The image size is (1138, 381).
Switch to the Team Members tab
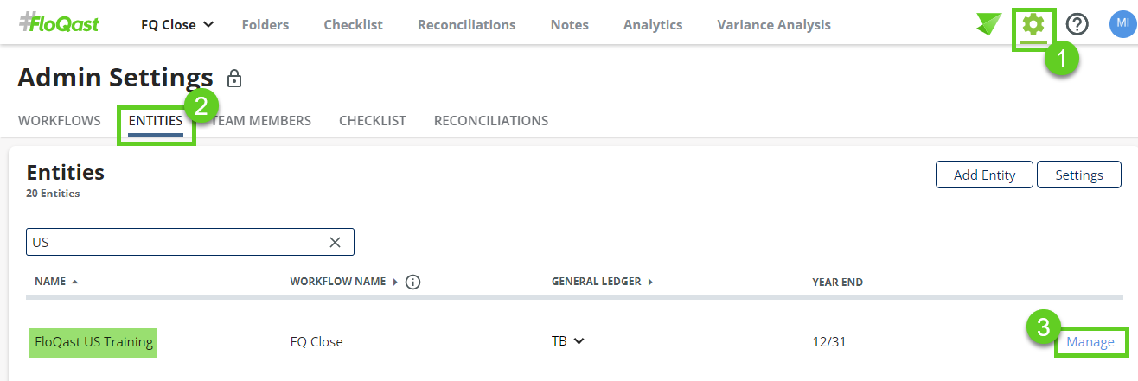pos(261,121)
